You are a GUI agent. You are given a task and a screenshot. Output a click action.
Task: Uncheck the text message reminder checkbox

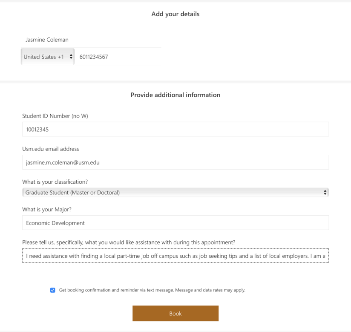point(52,290)
